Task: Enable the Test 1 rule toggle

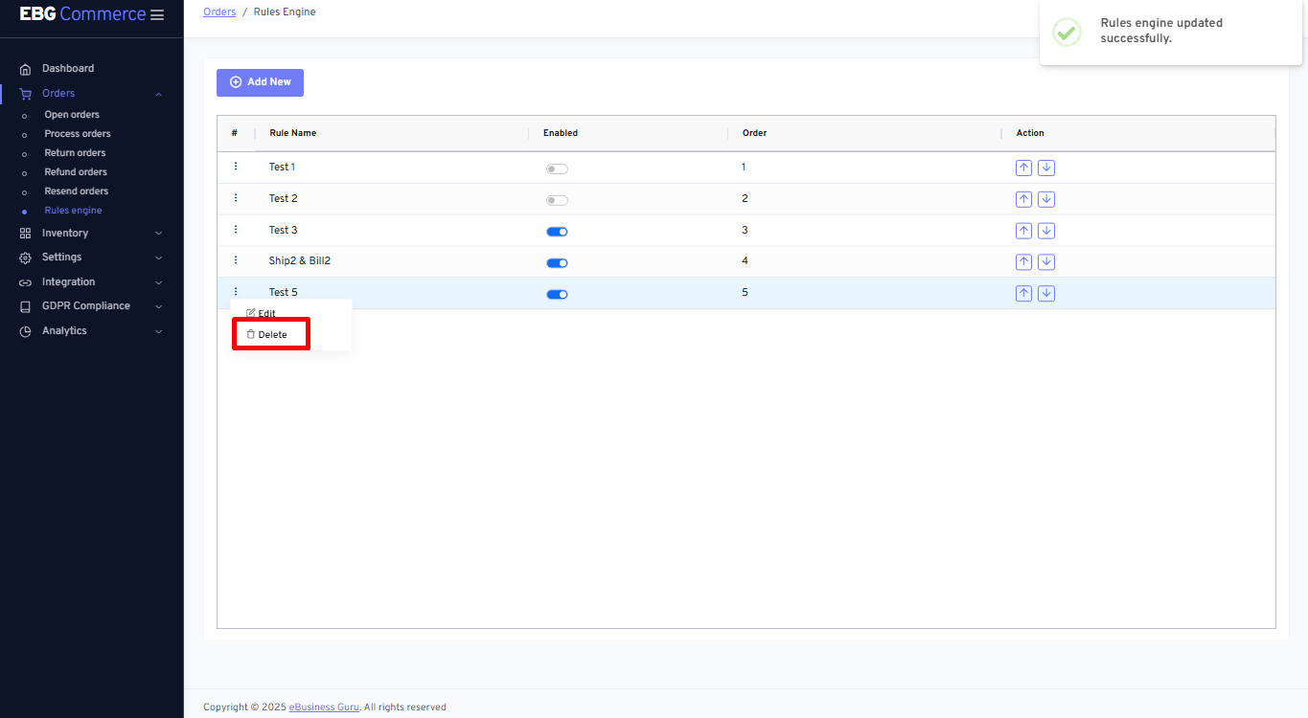Action: pyautogui.click(x=557, y=169)
